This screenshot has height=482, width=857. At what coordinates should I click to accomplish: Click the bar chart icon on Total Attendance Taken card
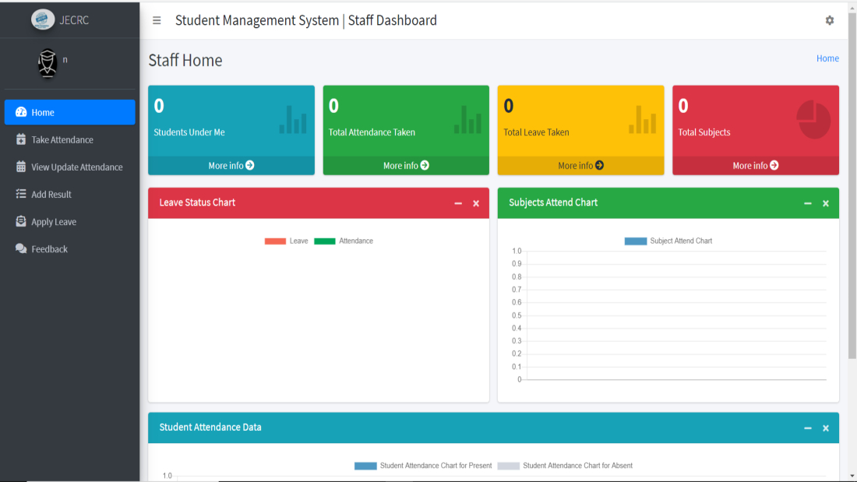pos(467,120)
